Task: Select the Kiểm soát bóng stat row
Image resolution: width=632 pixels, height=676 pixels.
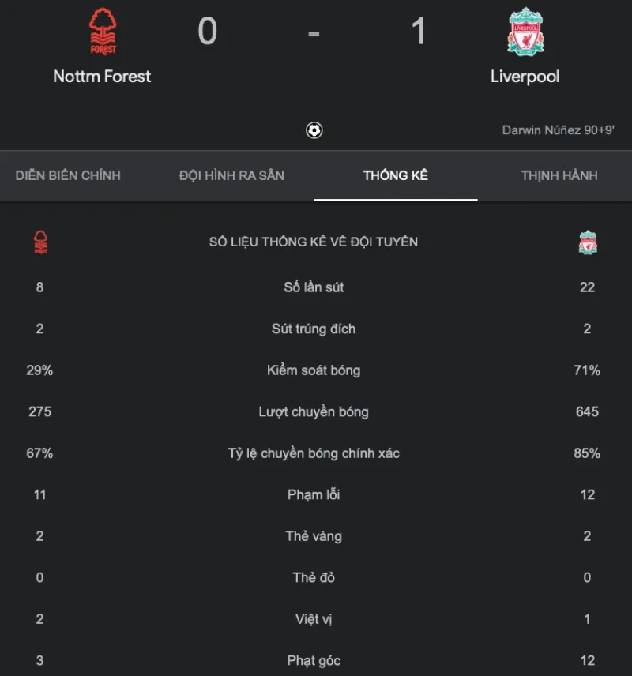Action: [x=314, y=370]
